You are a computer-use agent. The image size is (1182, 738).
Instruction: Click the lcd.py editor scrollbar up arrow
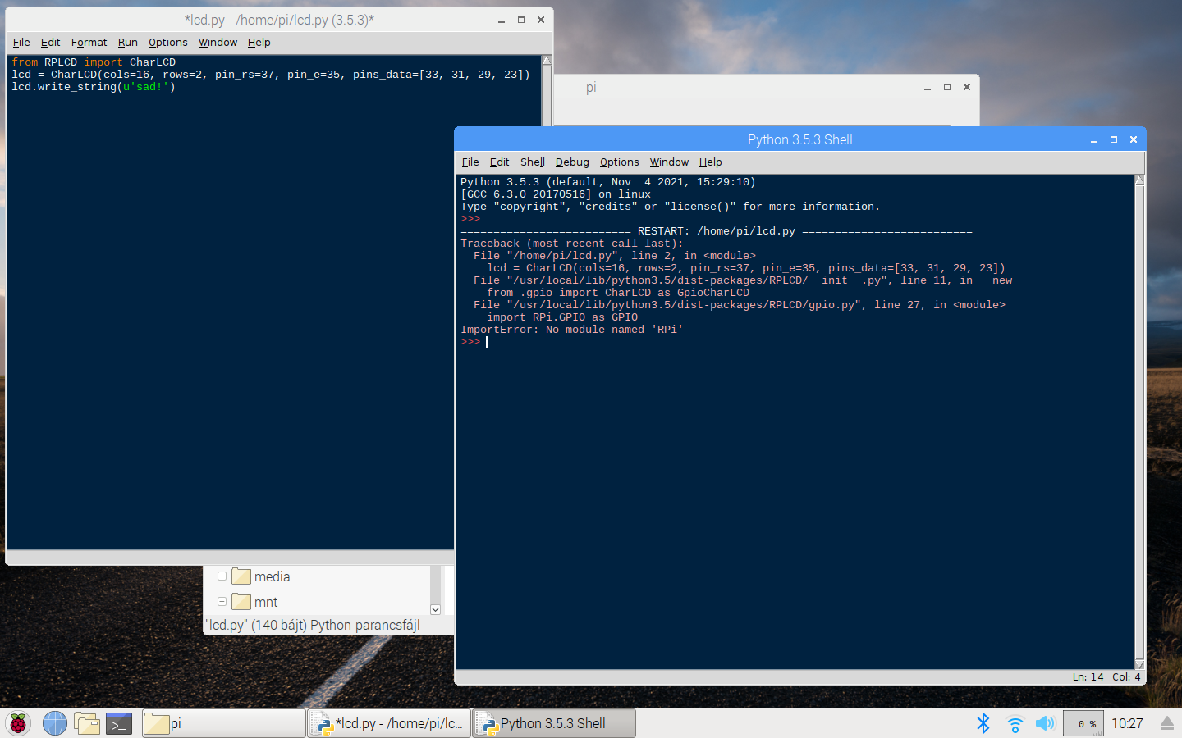547,61
